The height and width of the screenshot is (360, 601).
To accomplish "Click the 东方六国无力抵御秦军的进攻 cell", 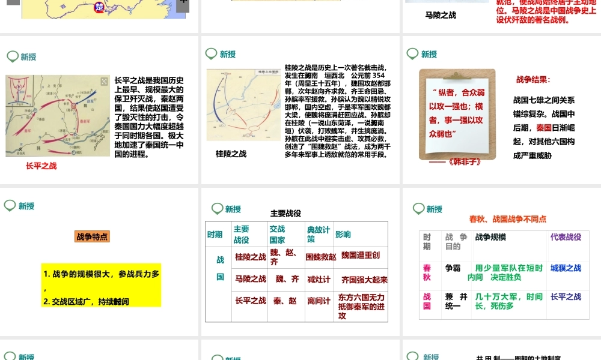I will click(x=361, y=307).
